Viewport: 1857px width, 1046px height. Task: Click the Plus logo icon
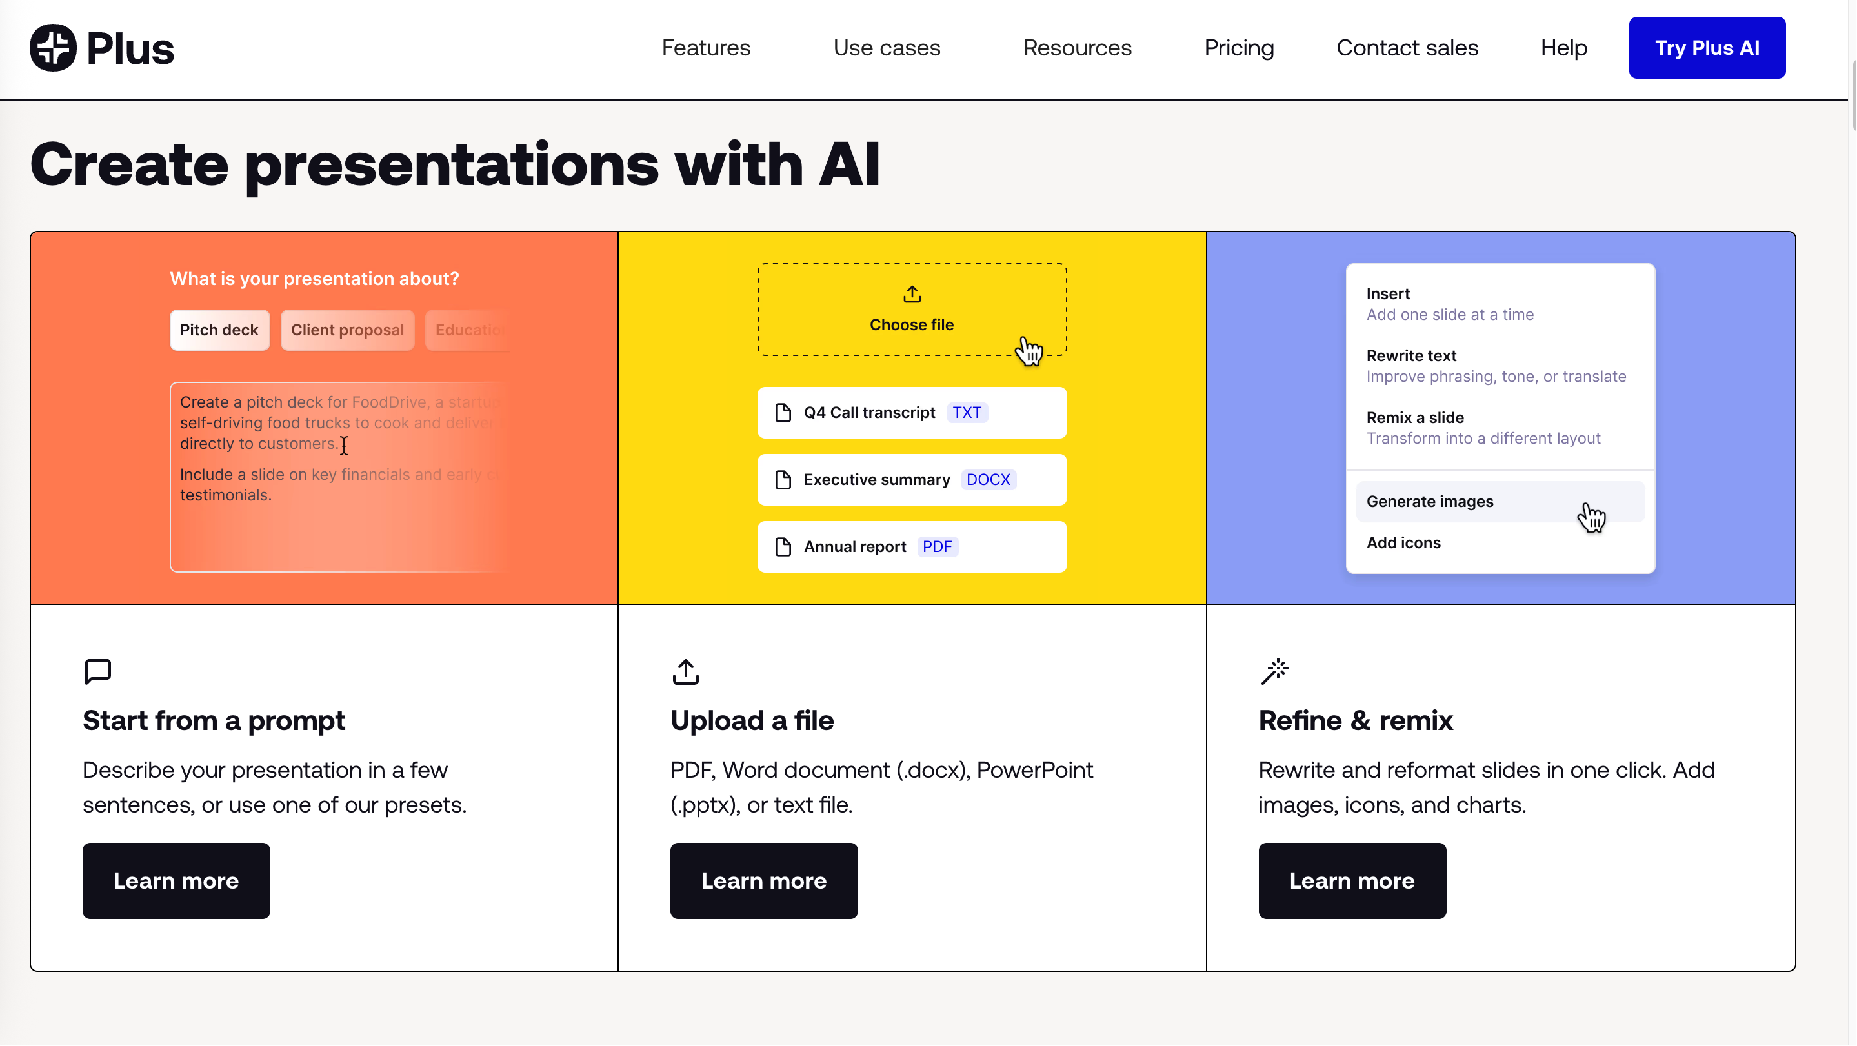[x=53, y=48]
